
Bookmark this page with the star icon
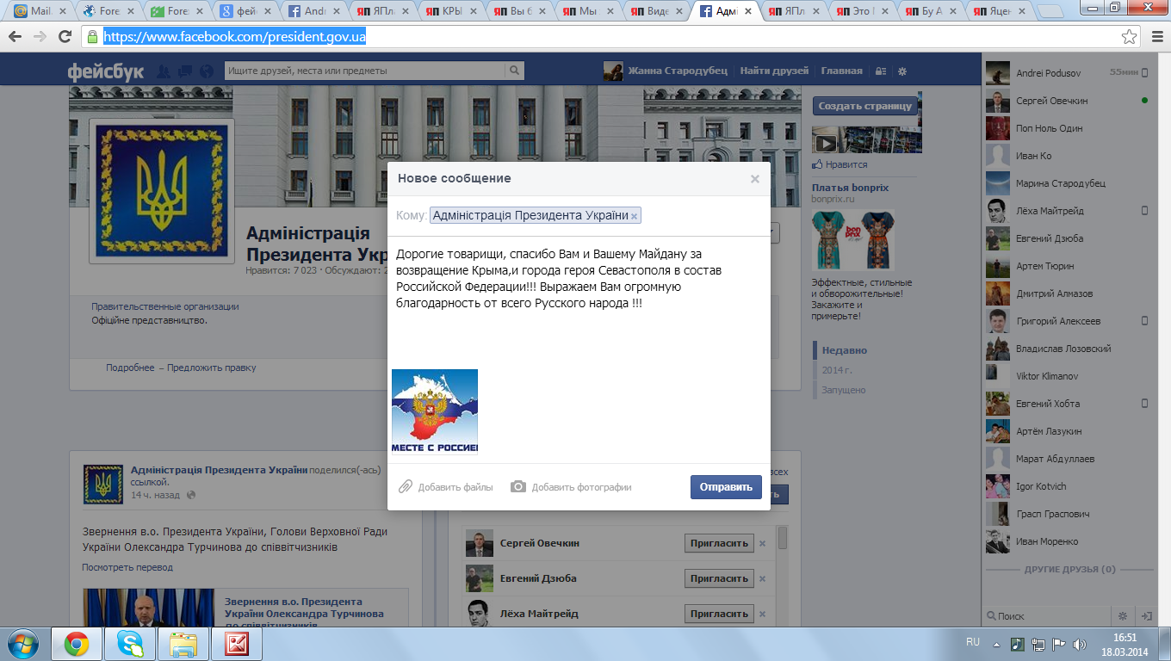point(1129,37)
